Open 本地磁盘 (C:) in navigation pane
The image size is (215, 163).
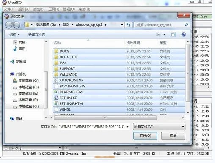click(x=25, y=81)
